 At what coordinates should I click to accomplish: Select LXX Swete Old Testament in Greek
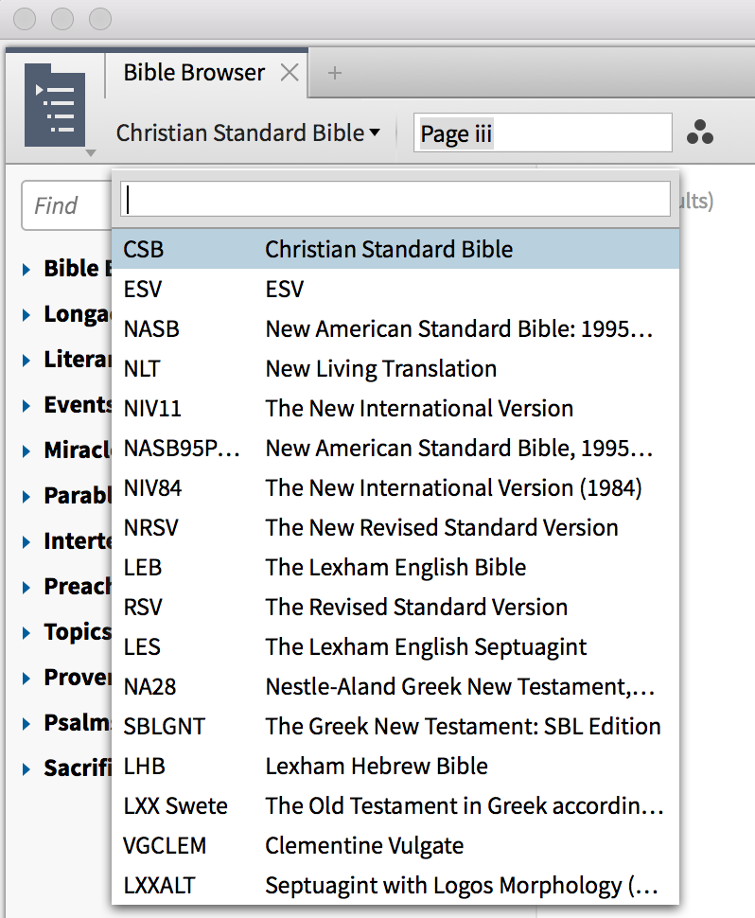pyautogui.click(x=395, y=806)
